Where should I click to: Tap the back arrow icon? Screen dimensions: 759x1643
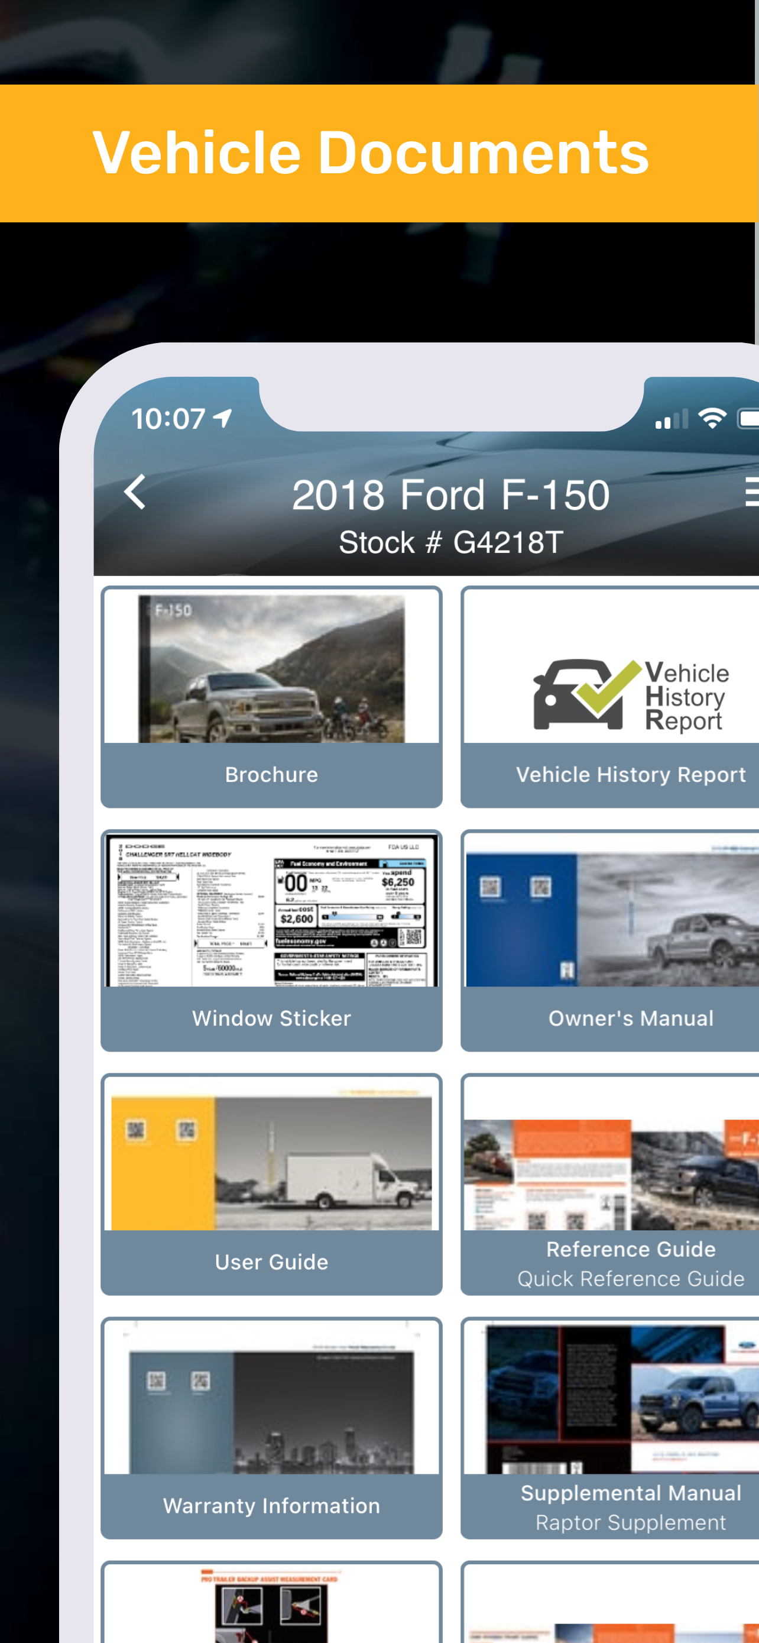point(134,491)
